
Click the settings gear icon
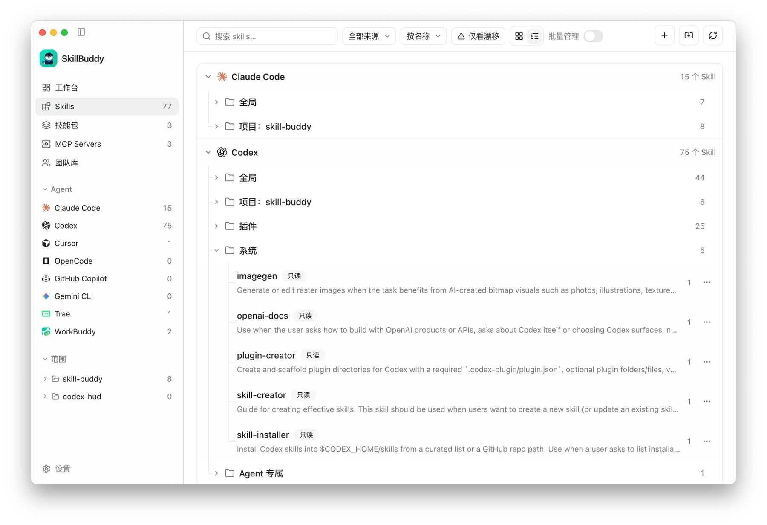(46, 469)
